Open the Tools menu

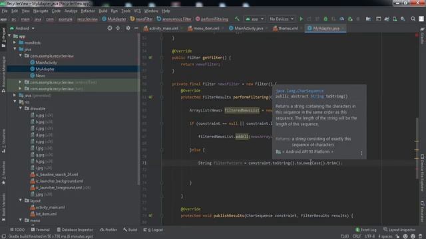pyautogui.click(x=126, y=11)
